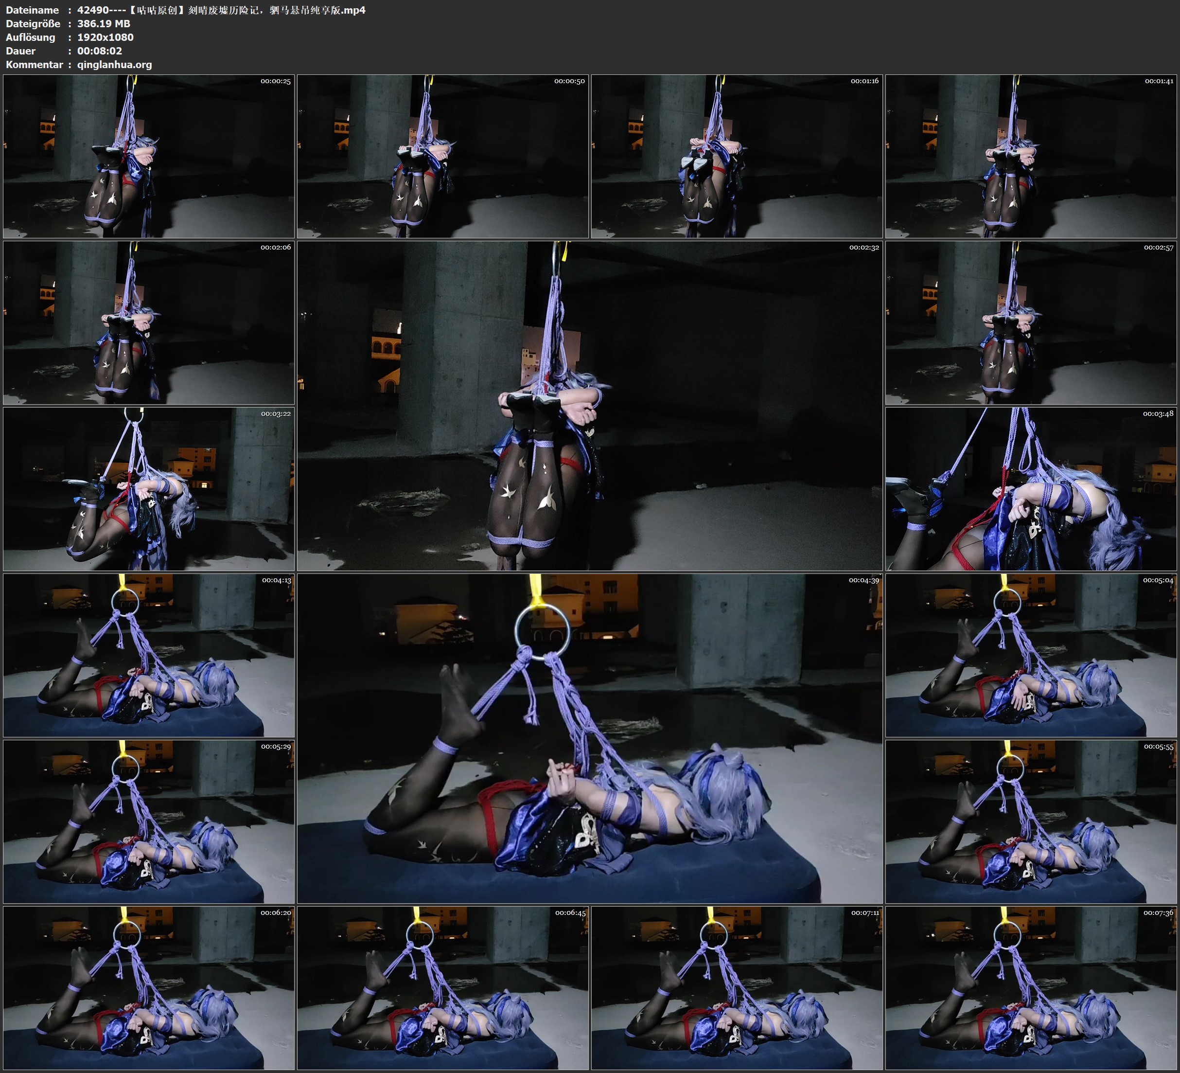Select the thumbnail marked 00:03:22

coord(149,489)
